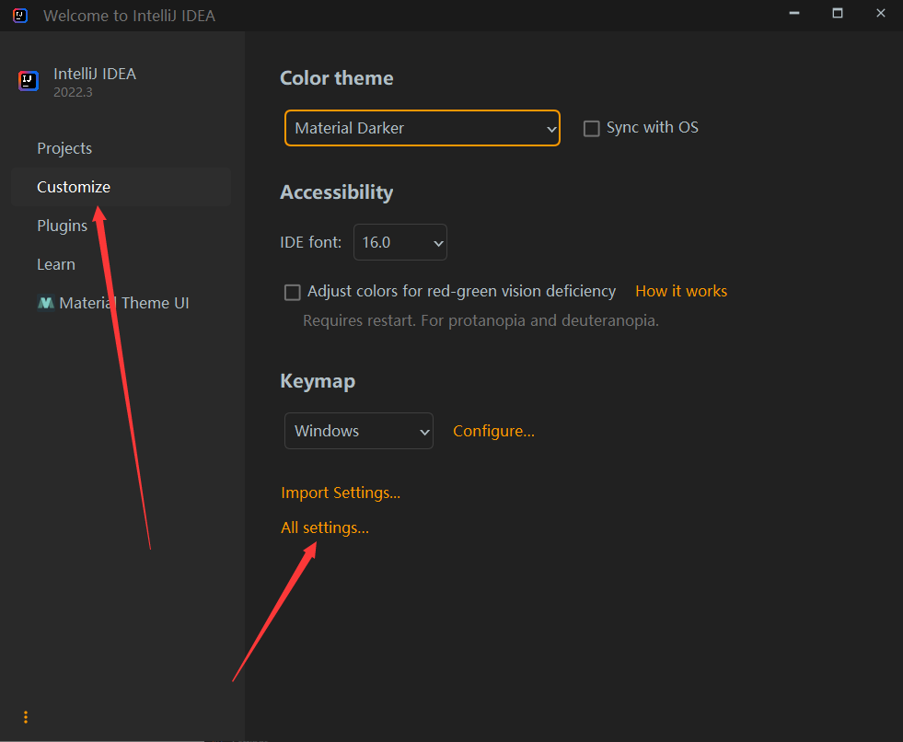Viewport: 903px width, 742px height.
Task: Click the Configure... keymap link
Action: click(493, 431)
